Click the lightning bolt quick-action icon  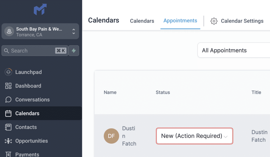click(x=74, y=50)
